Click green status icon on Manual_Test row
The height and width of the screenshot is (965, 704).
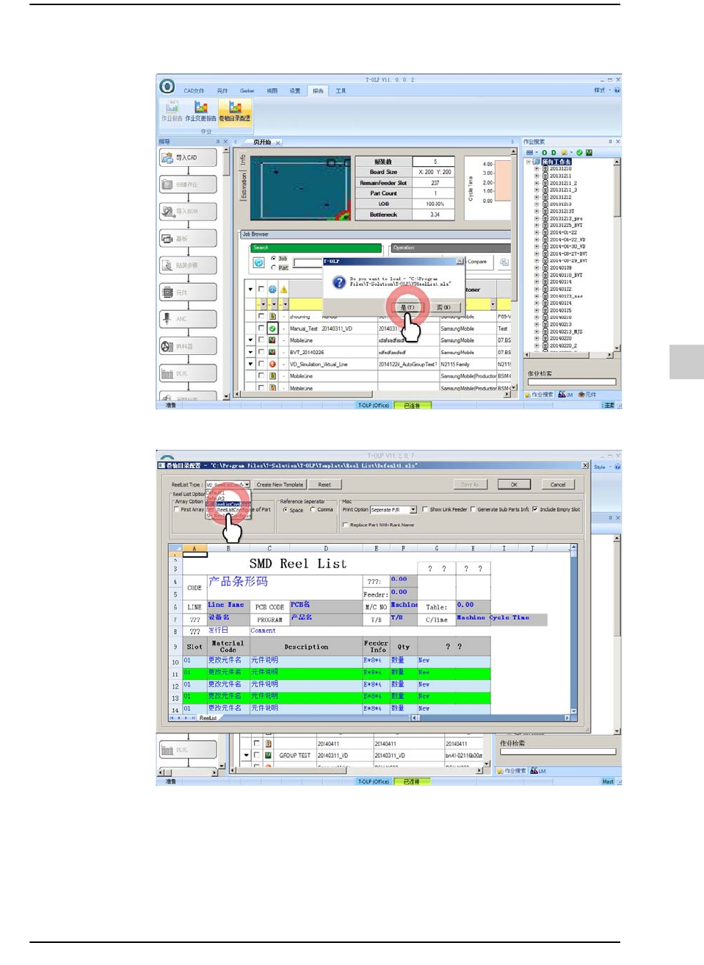click(x=272, y=329)
